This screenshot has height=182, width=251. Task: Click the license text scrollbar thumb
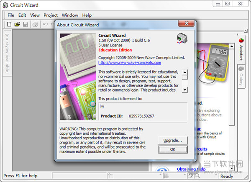tap(185, 77)
